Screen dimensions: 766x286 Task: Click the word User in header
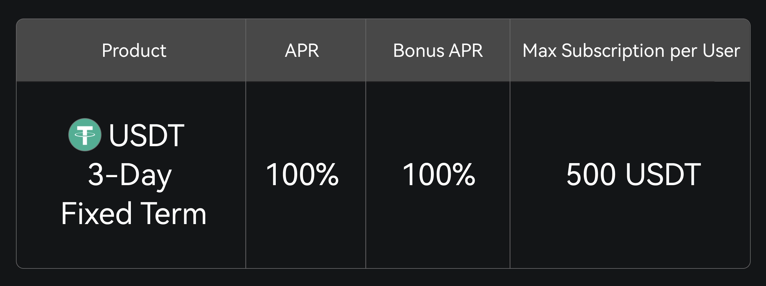coord(721,50)
